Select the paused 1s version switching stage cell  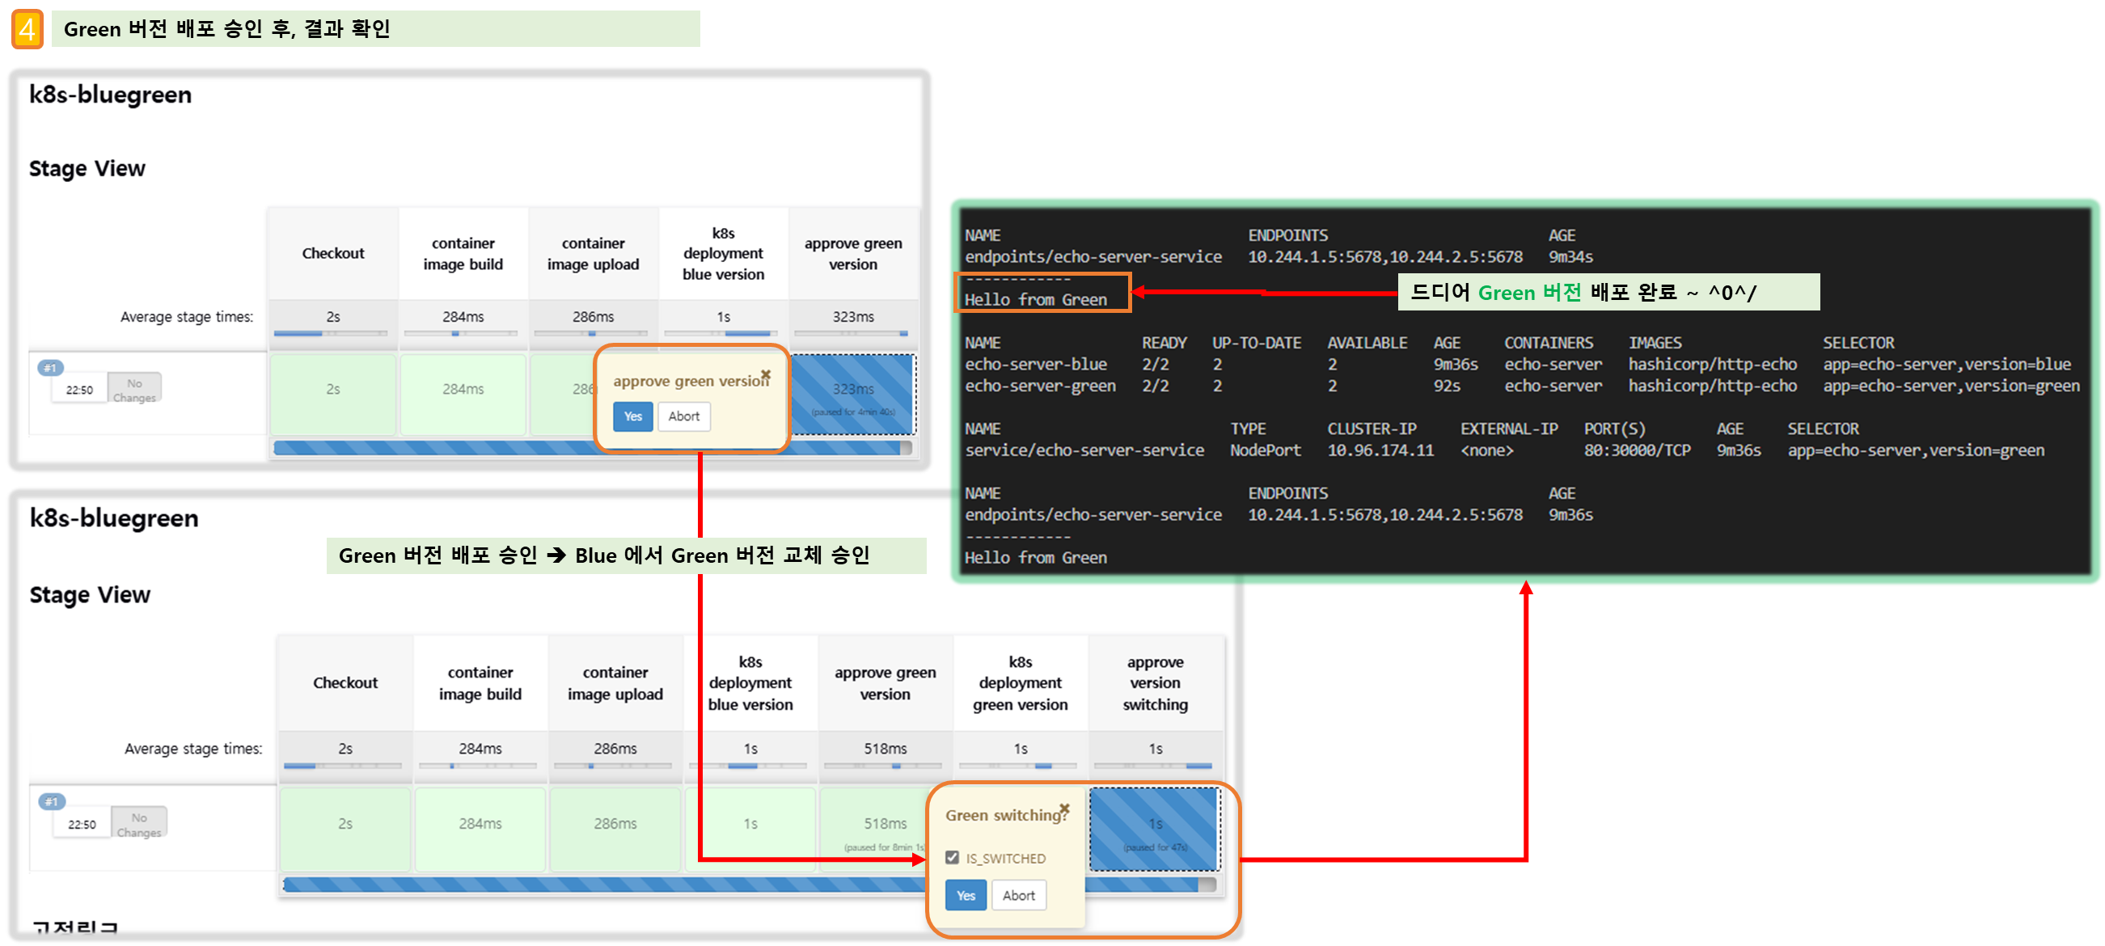(1154, 829)
